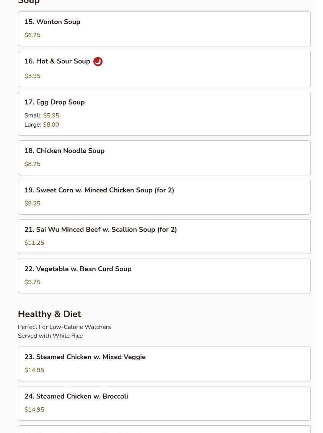
Task: Click the Served with White Rice note
Action: [x=50, y=336]
